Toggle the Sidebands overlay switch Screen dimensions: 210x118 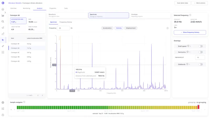(x=201, y=65)
